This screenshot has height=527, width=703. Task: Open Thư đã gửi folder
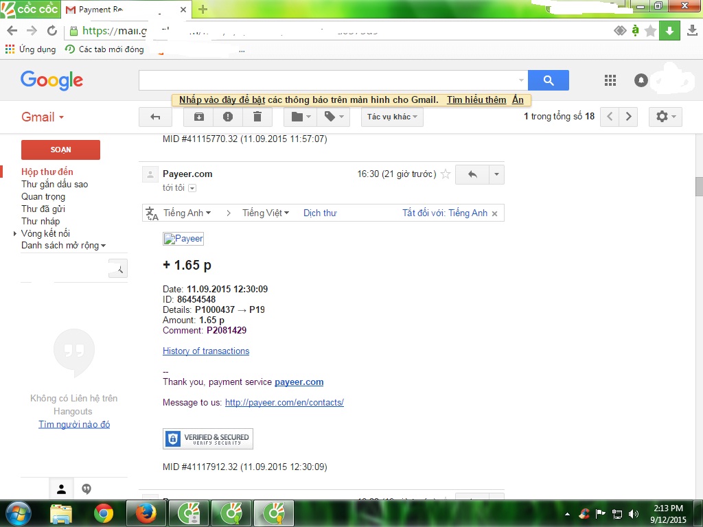pyautogui.click(x=43, y=209)
